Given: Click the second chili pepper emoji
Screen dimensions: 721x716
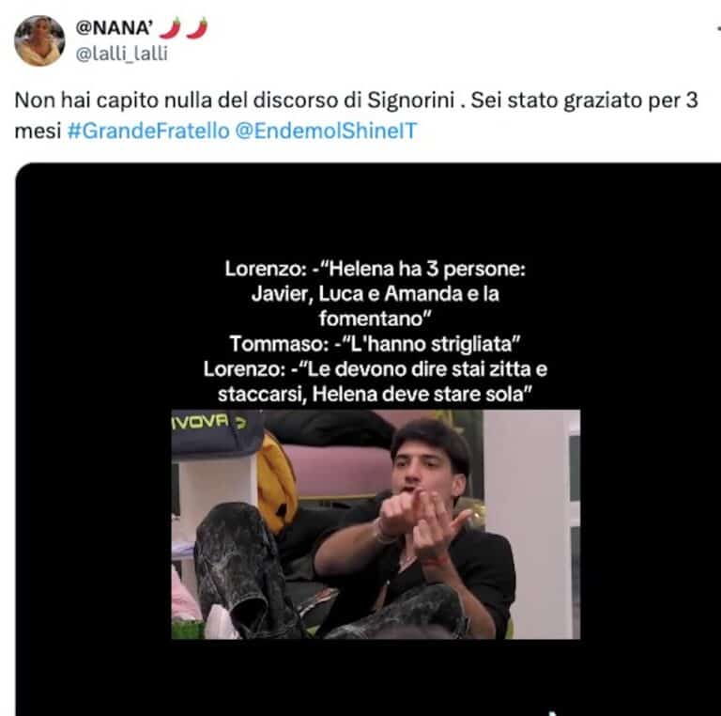Looking at the screenshot, I should coord(197,28).
